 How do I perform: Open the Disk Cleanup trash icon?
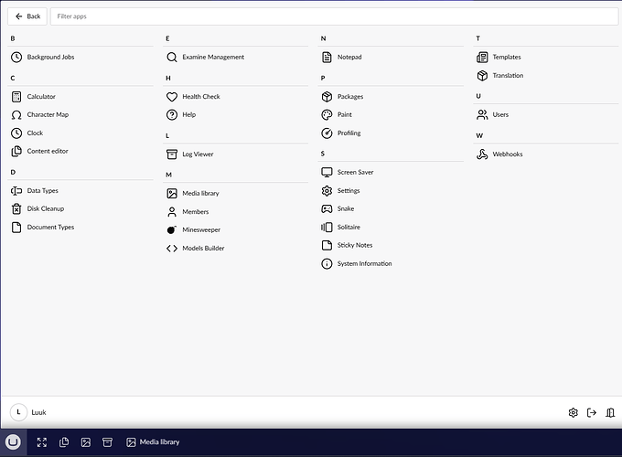16,209
